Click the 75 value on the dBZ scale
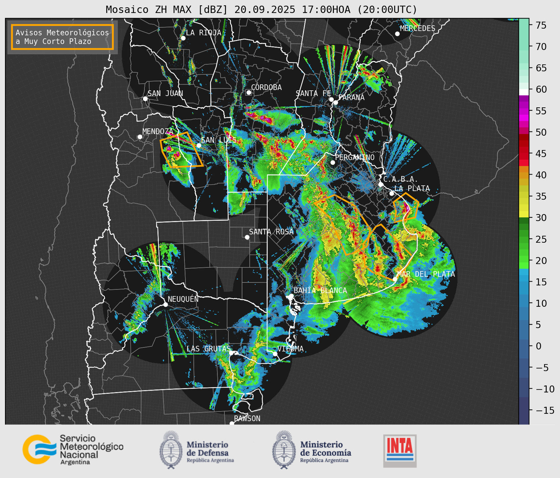Image resolution: width=560 pixels, height=478 pixels. tap(541, 25)
